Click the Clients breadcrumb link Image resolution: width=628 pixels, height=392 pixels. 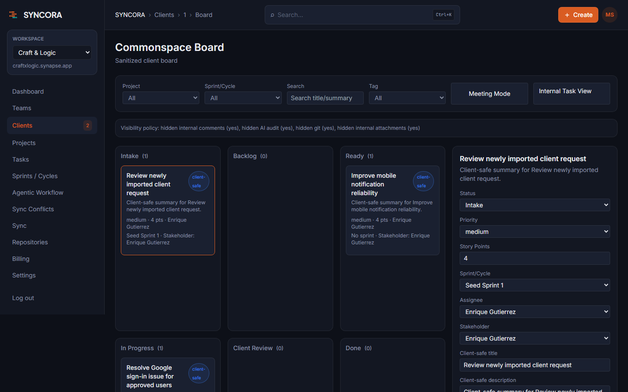click(164, 15)
